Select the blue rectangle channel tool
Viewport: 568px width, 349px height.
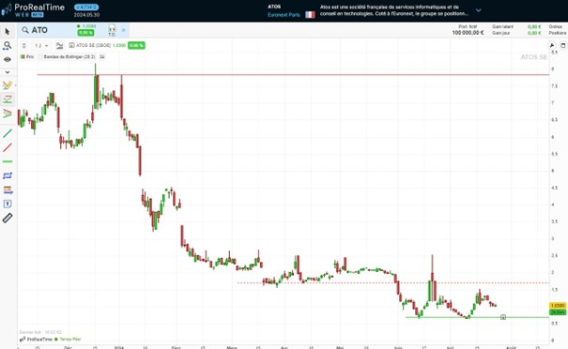(x=8, y=176)
